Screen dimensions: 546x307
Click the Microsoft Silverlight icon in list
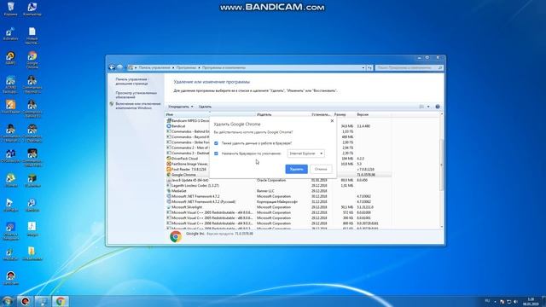[169, 207]
